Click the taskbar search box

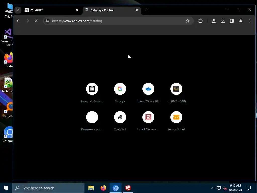(x=48, y=188)
